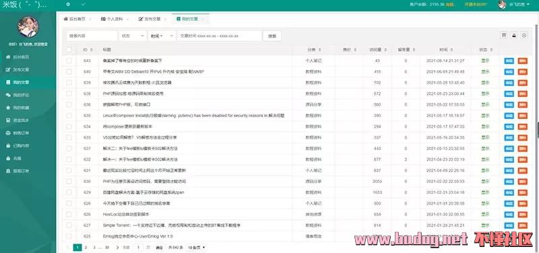Go to page 2 in pagination
Image resolution: width=539 pixels, height=253 pixels.
86,247
